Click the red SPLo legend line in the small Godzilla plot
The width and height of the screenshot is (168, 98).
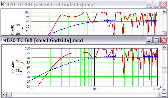point(19,67)
